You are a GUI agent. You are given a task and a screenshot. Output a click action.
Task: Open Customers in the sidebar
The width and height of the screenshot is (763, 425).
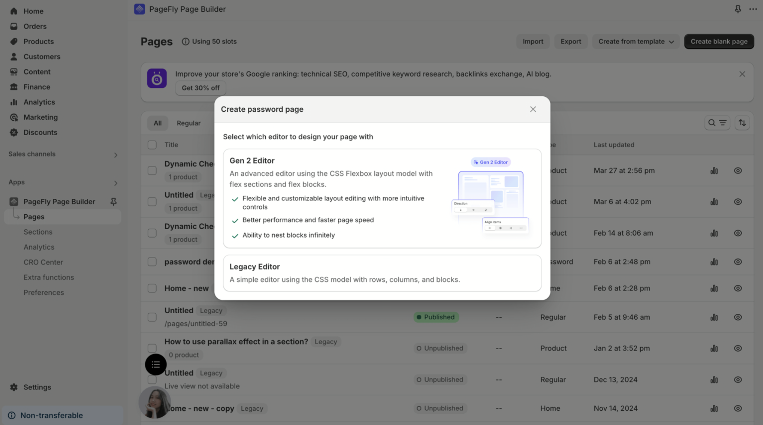(42, 57)
